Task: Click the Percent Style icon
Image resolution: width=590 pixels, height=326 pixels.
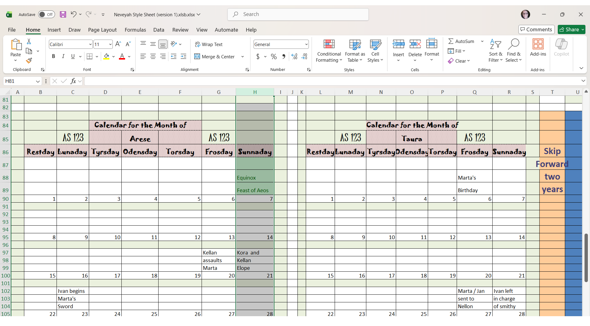Action: tap(273, 56)
